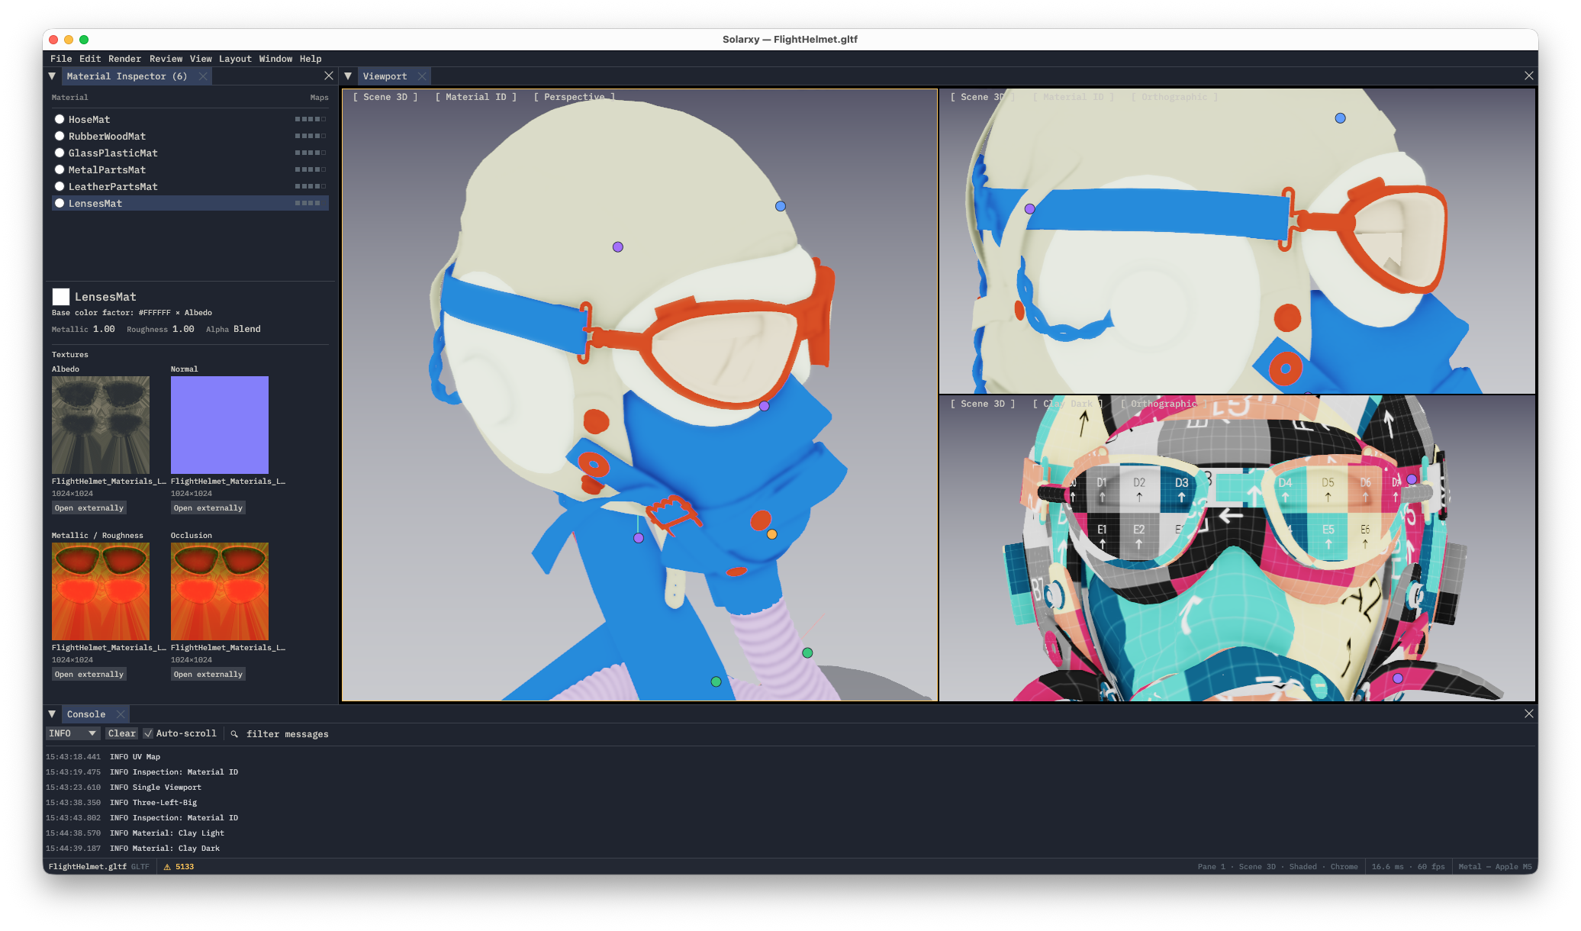Click FlightHelmet.gltf in the status bar

pos(88,867)
